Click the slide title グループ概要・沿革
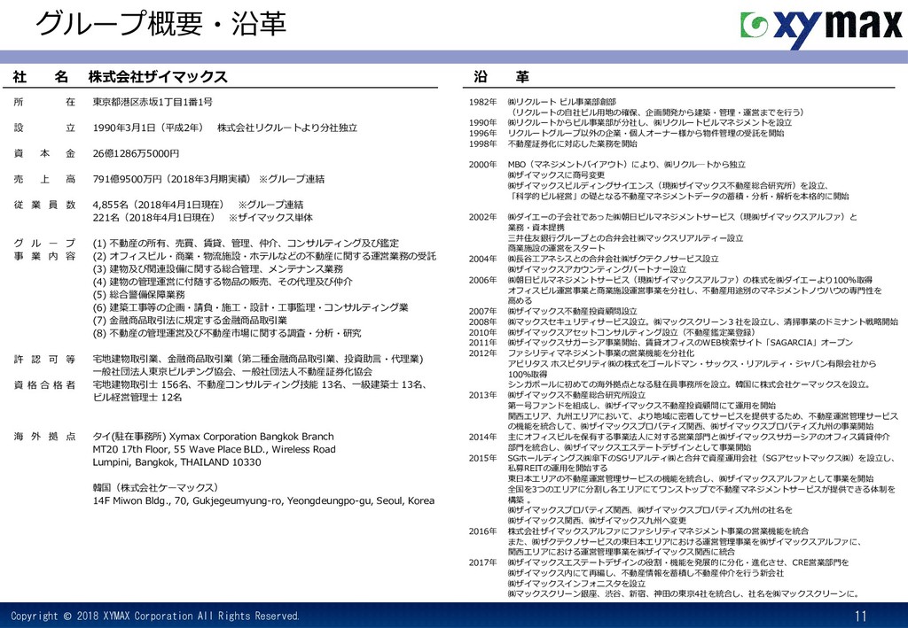The image size is (908, 628). [161, 24]
